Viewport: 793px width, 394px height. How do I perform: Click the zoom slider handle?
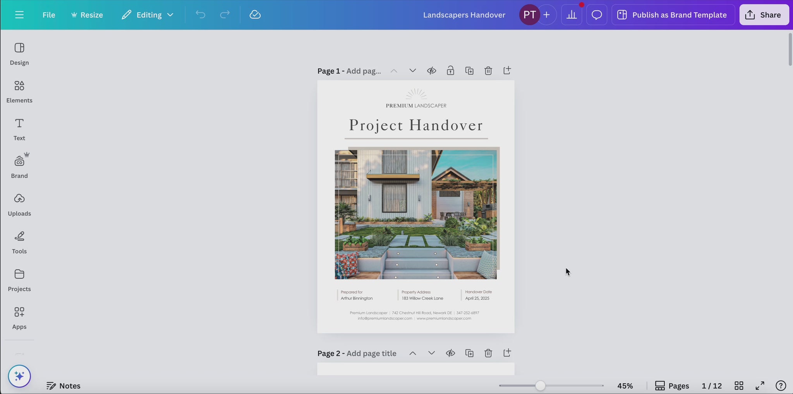[540, 385]
